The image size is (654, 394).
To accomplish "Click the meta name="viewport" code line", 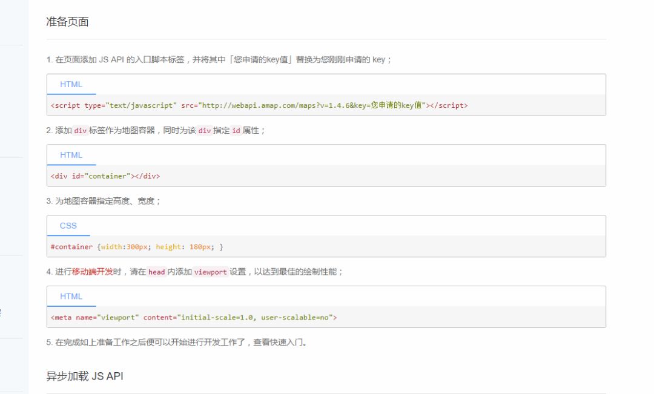I will click(x=194, y=317).
